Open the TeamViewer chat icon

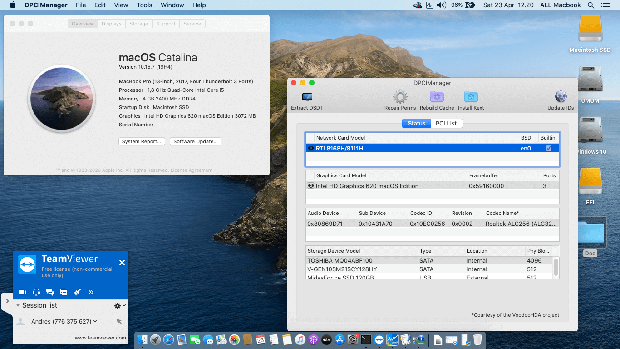point(50,292)
